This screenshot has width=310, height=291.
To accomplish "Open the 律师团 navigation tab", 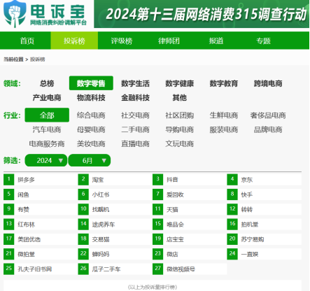I will click(169, 41).
